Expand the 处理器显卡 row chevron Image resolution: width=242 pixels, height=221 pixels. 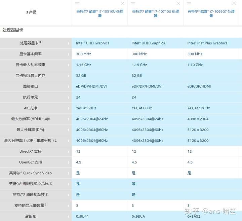(68, 43)
